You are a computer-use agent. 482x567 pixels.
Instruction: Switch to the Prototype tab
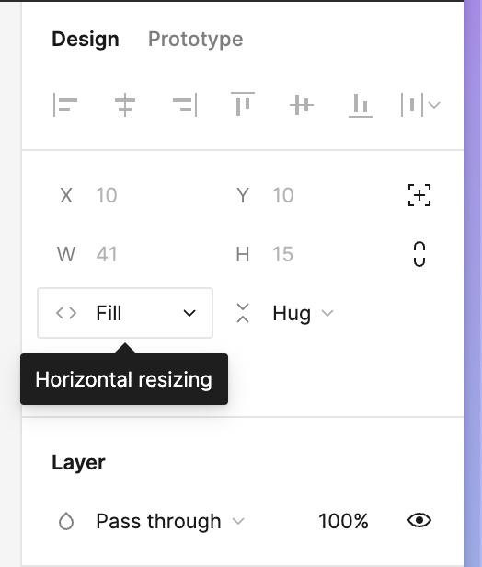196,39
